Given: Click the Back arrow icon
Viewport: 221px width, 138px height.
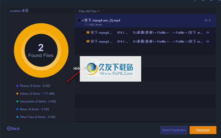Looking at the screenshot, I should coord(9,129).
